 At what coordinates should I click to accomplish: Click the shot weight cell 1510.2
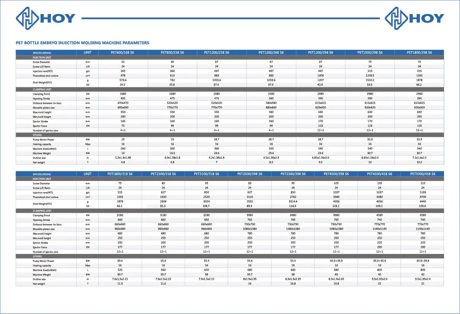click(x=370, y=80)
